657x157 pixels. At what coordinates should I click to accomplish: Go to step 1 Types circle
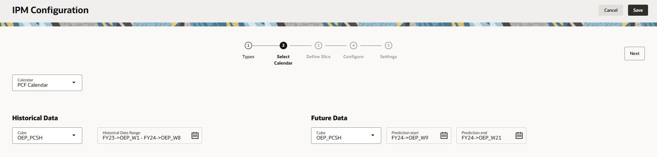coord(248,46)
